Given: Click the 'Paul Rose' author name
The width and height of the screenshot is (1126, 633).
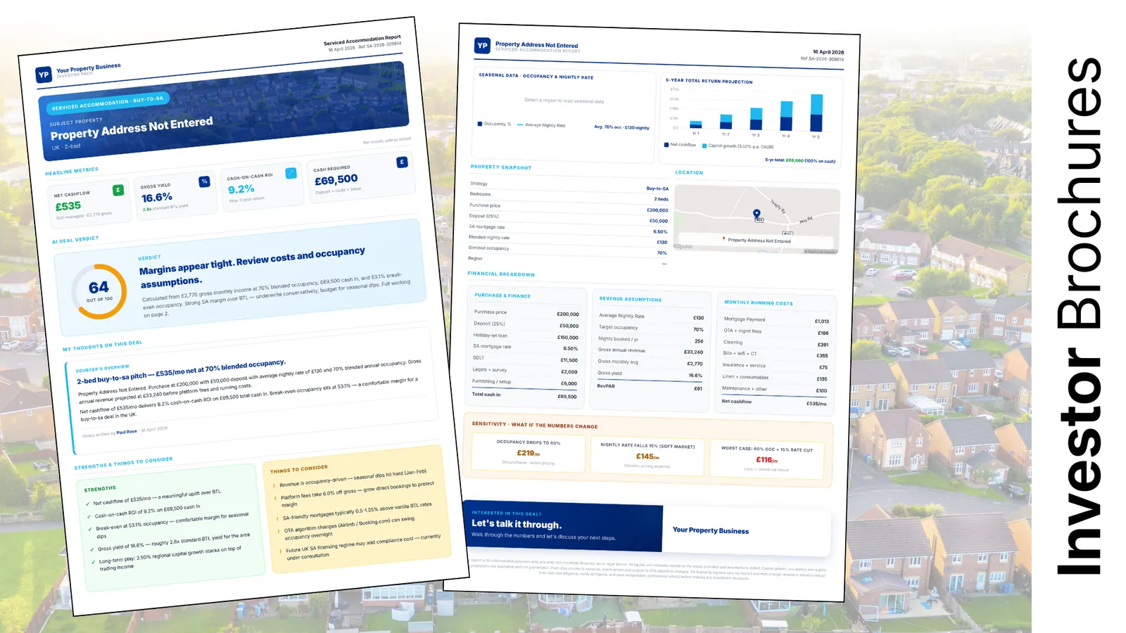Looking at the screenshot, I should [x=127, y=432].
